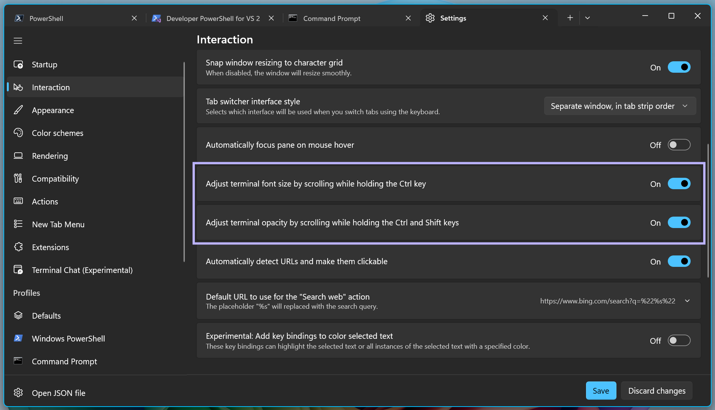Click the Color schemes palette icon

click(18, 133)
